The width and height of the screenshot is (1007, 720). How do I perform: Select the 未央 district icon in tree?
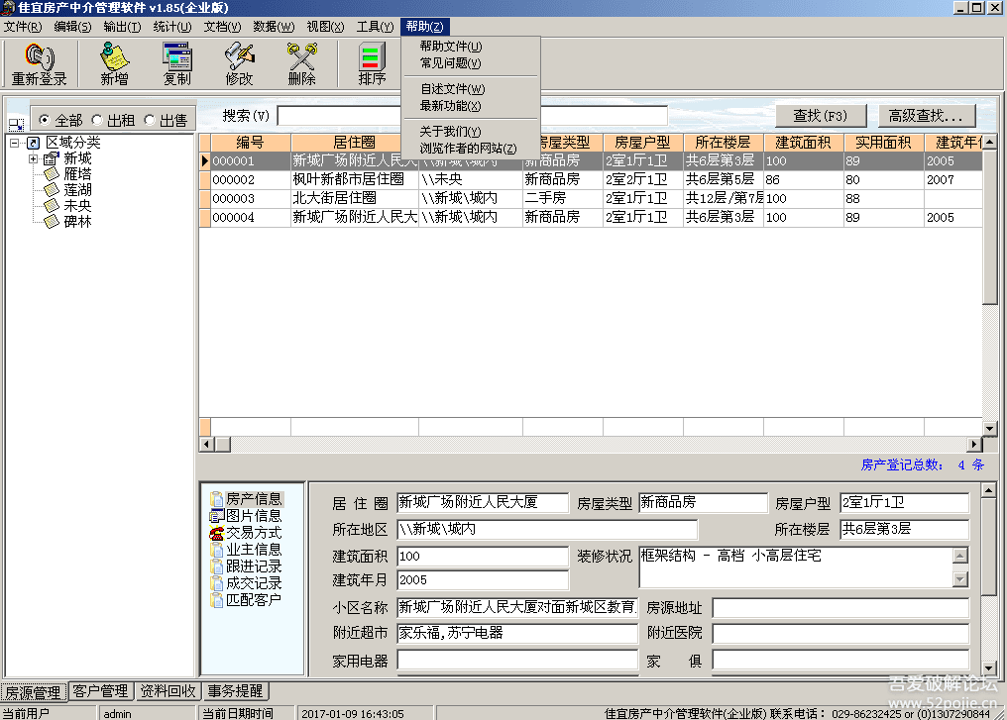(52, 205)
